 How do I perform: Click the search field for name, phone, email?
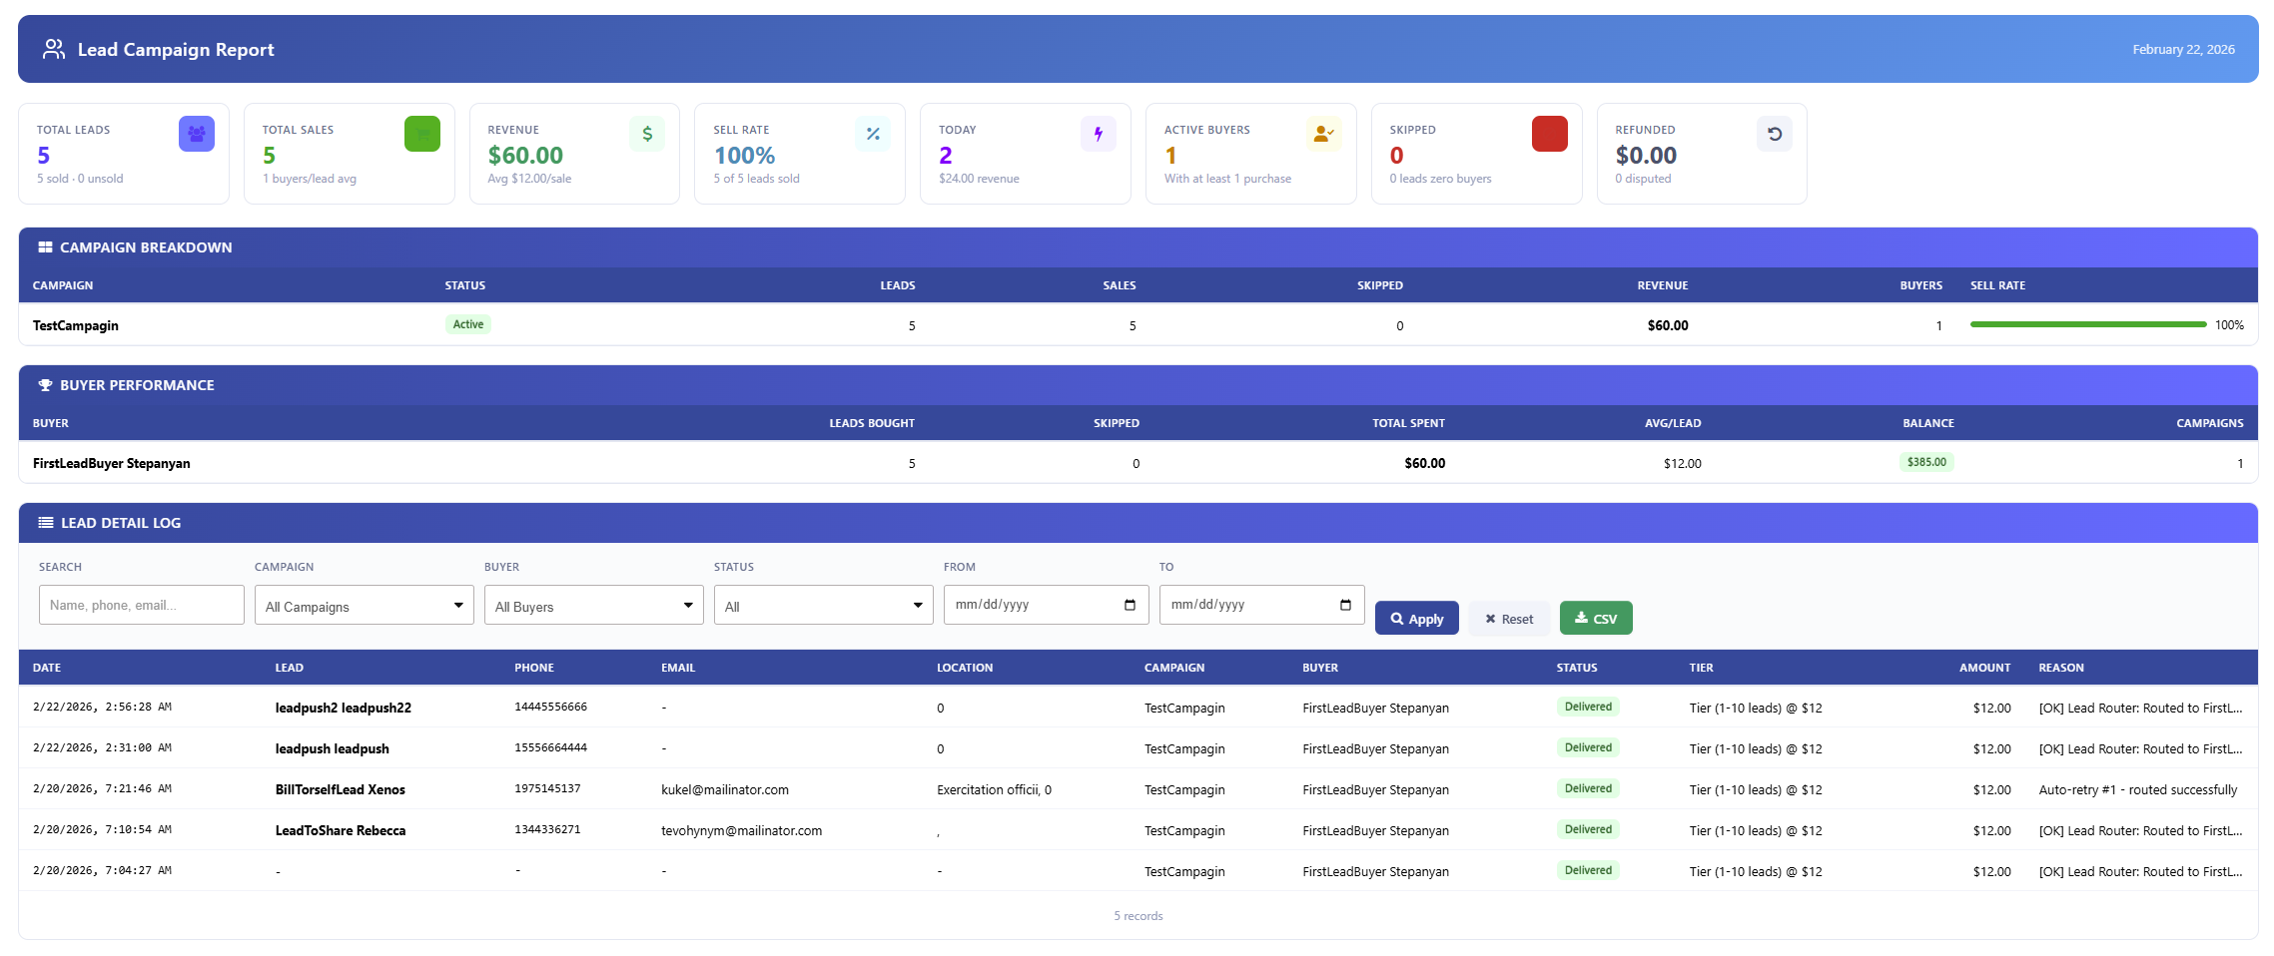point(141,605)
